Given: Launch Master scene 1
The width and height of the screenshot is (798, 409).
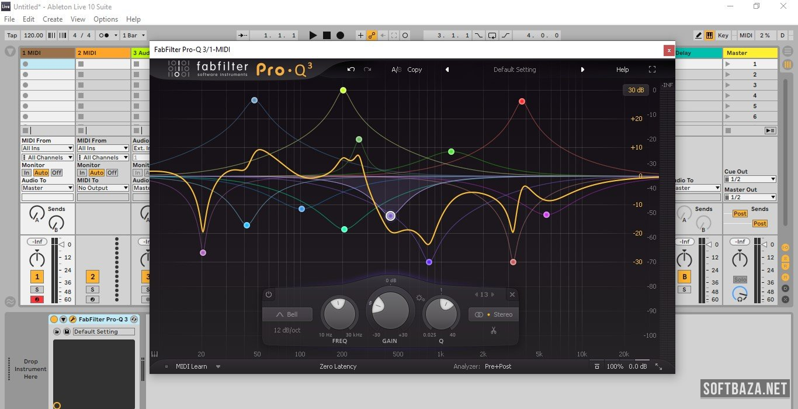Looking at the screenshot, I should tap(727, 64).
